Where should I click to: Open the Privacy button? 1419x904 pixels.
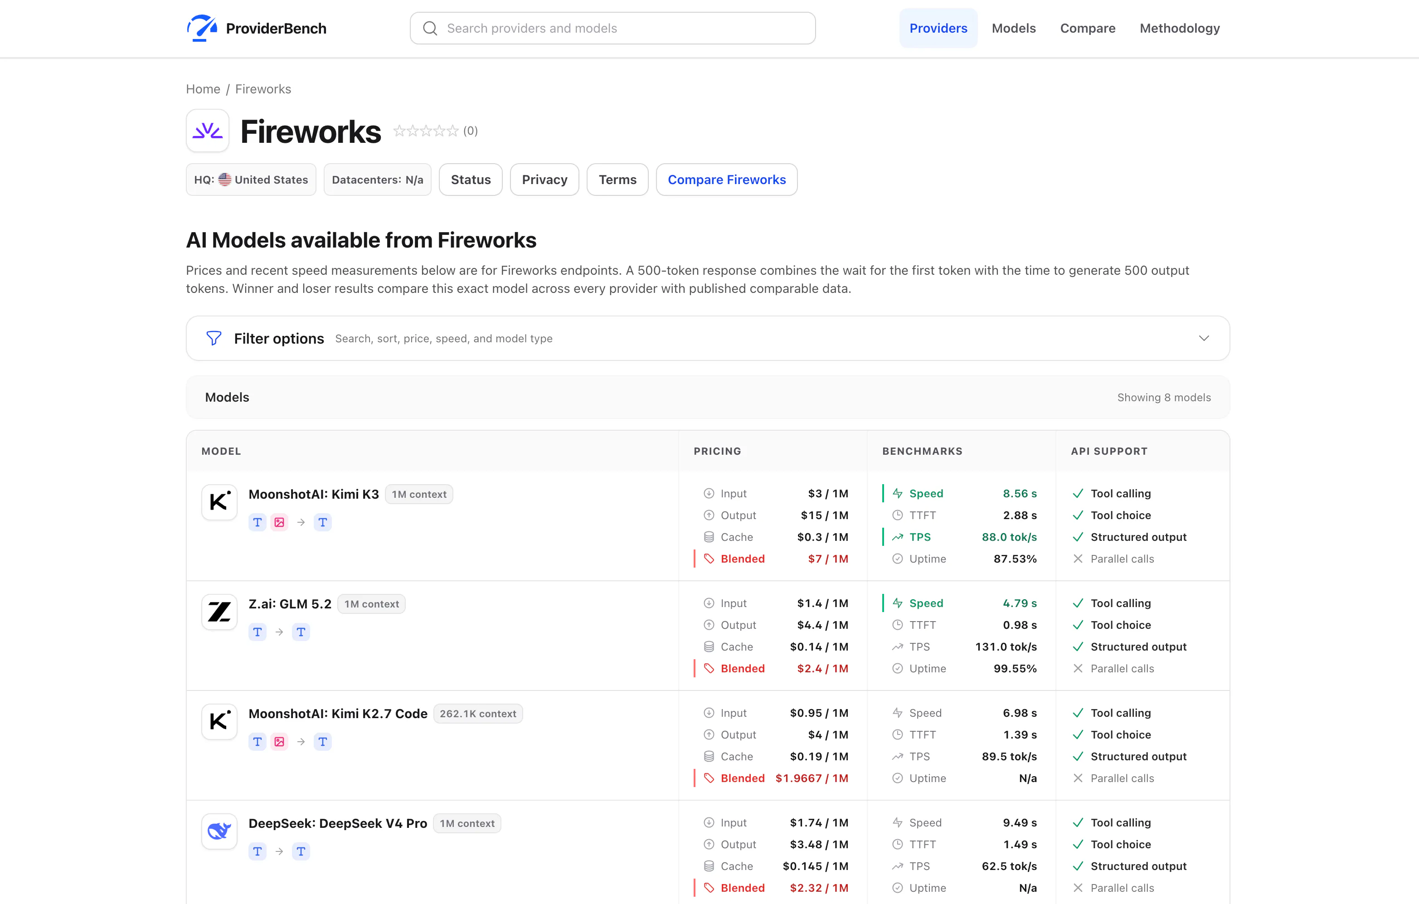544,180
